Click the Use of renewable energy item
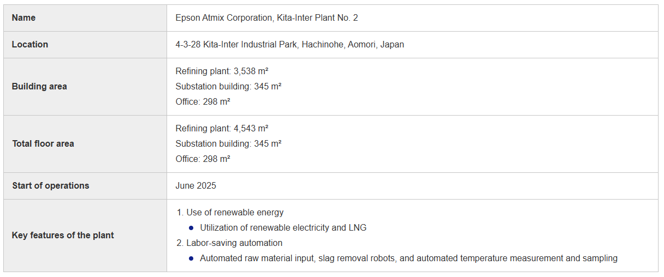664x277 pixels. point(230,213)
